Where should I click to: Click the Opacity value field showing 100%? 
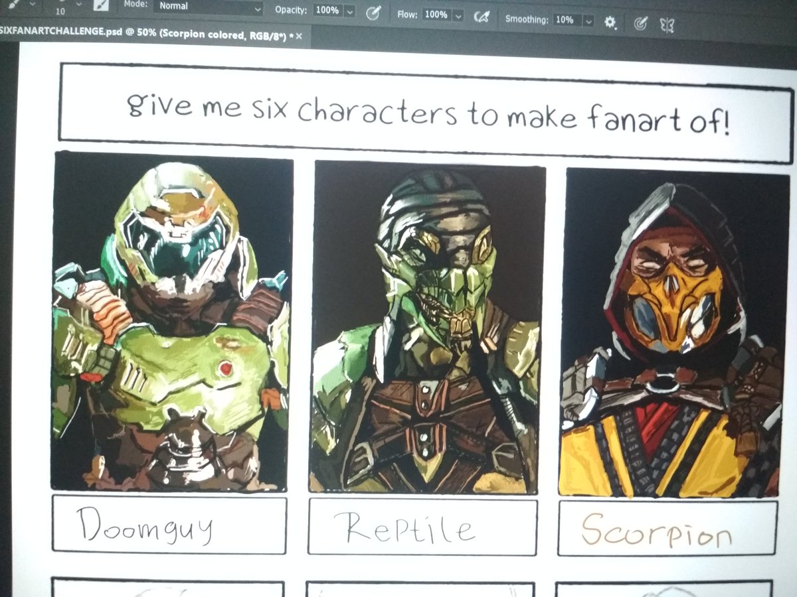(x=327, y=11)
